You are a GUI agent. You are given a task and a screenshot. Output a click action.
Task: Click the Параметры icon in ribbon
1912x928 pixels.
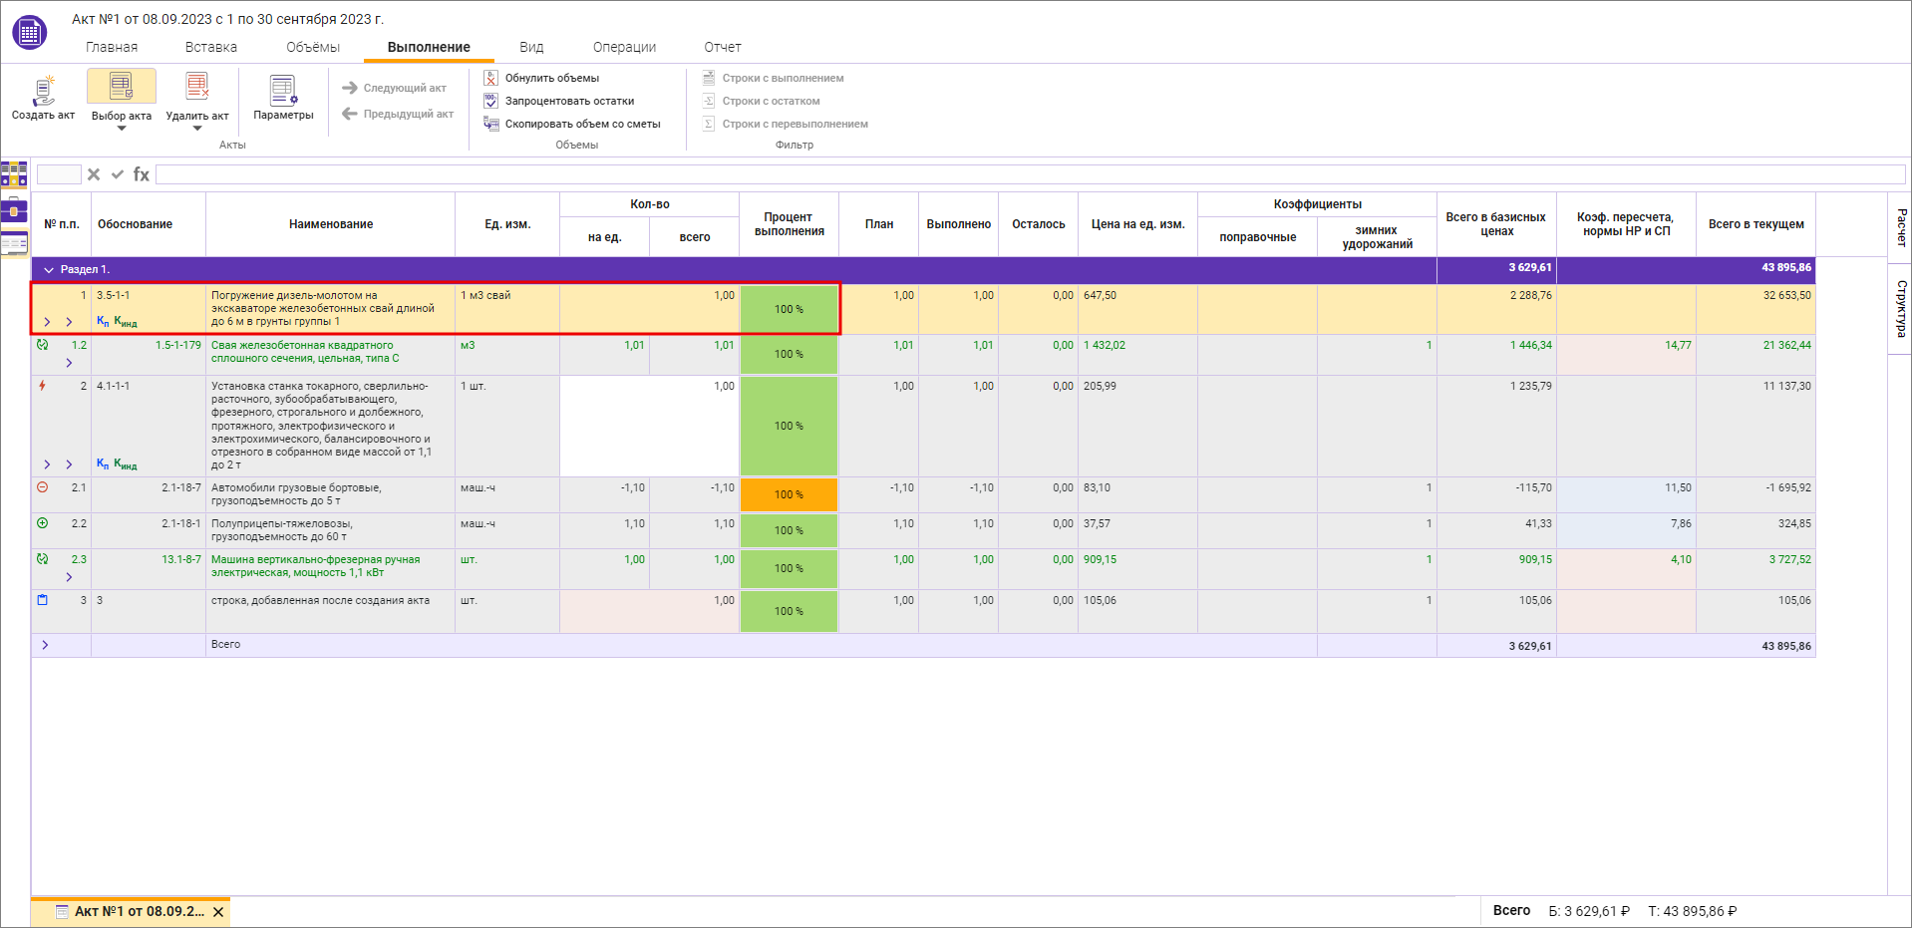[x=283, y=92]
